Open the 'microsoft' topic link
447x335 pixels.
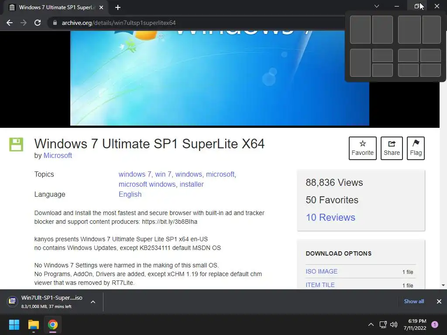220,174
